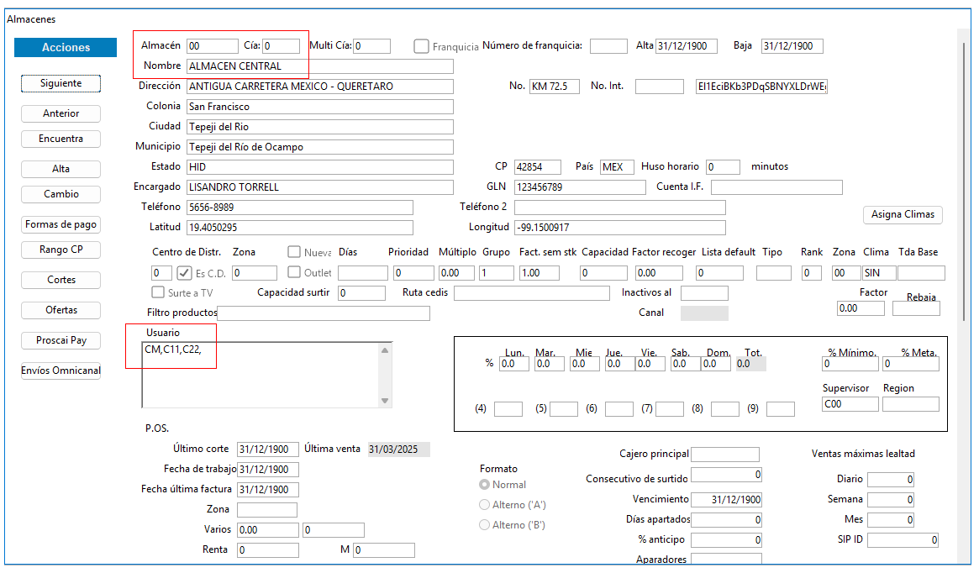Click the Longitud field
Viewport: 979px width, 573px height.
pyautogui.click(x=620, y=227)
